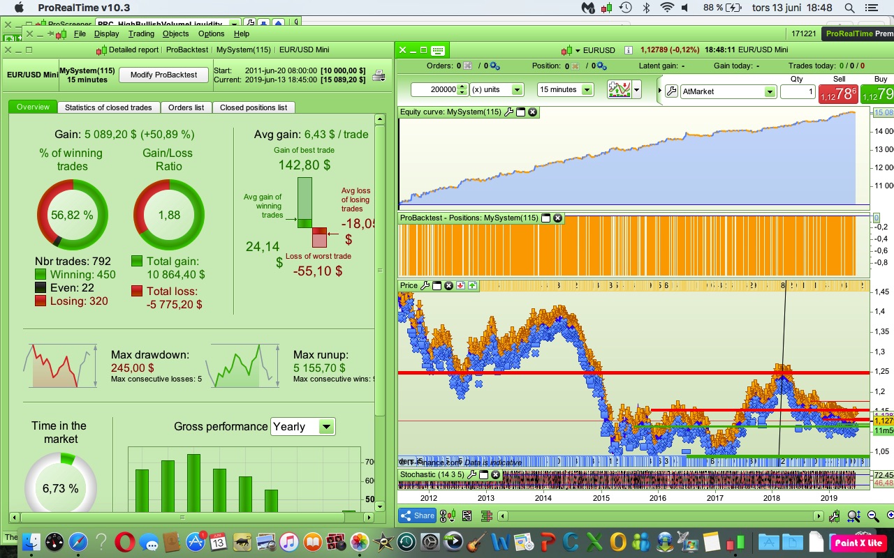This screenshot has width=894, height=558.
Task: Click the Qty input field
Action: click(x=797, y=91)
